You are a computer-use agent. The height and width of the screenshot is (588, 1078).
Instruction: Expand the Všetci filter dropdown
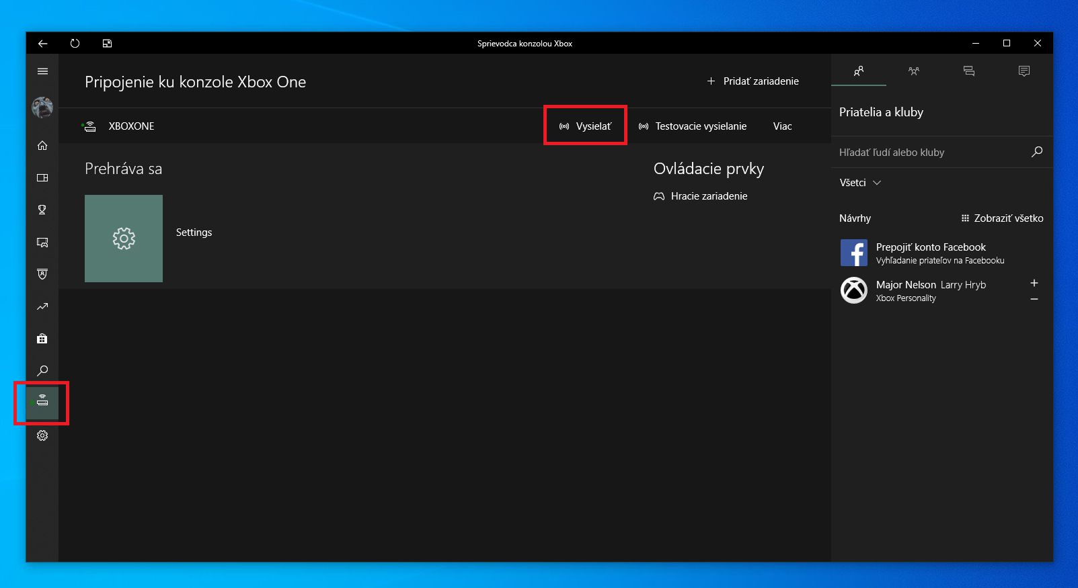click(860, 183)
